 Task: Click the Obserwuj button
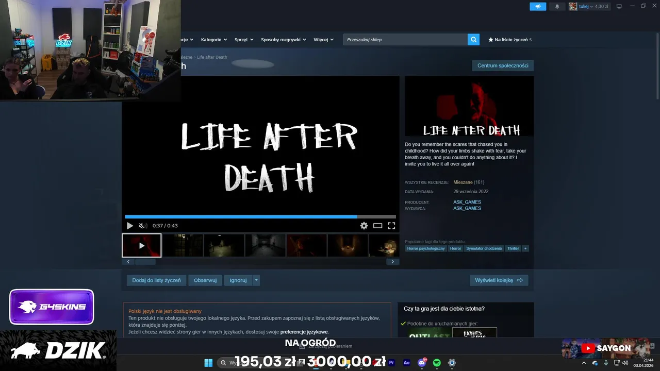pyautogui.click(x=205, y=280)
